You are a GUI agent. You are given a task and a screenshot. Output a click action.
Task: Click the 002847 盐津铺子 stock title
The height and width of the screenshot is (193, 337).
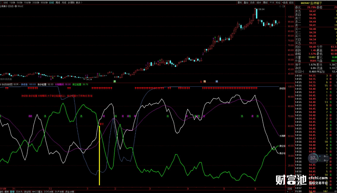(x=311, y=3)
